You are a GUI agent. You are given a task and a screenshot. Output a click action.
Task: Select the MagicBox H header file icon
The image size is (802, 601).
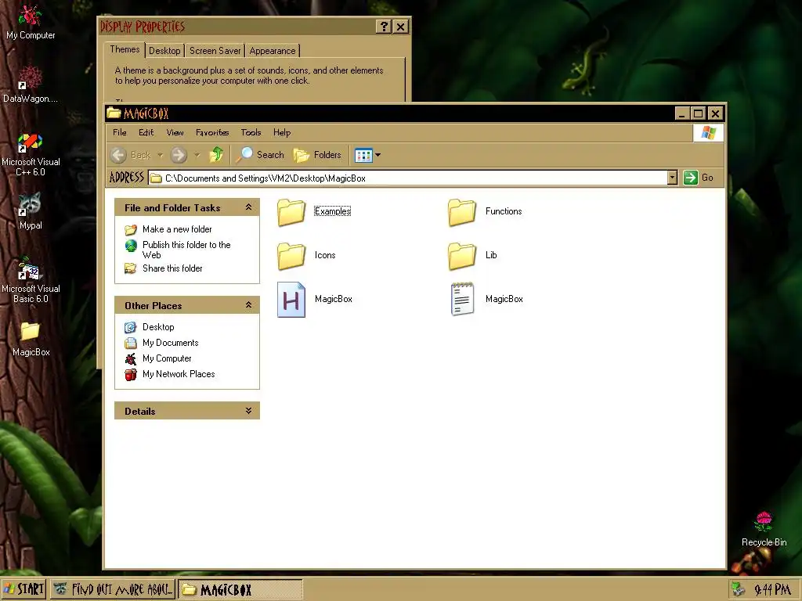pos(291,300)
